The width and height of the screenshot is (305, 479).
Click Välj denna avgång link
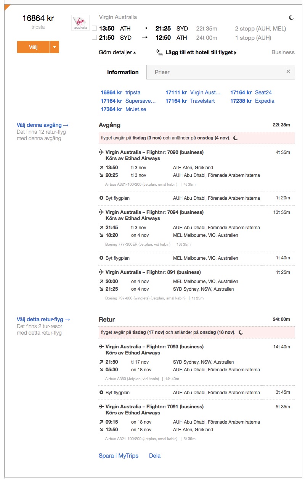[x=43, y=125]
